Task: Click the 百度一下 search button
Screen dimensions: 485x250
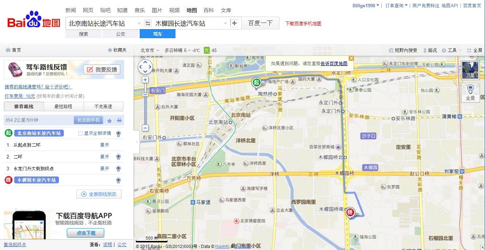Action: tap(260, 23)
